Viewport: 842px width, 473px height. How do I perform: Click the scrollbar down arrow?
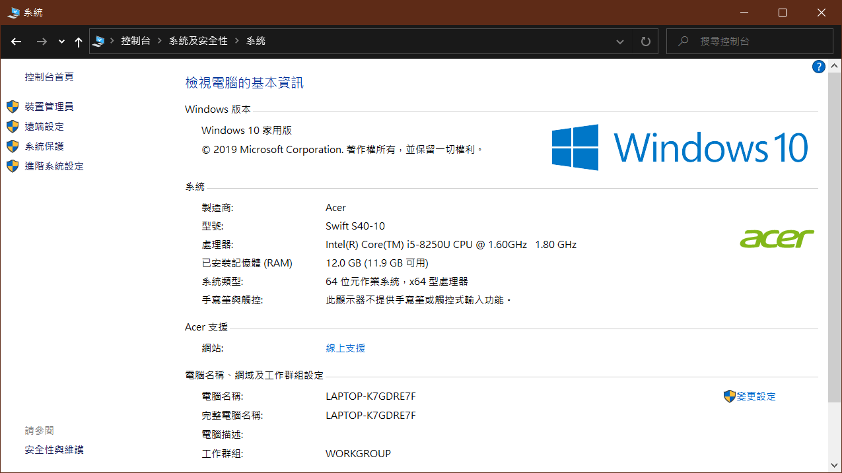click(x=835, y=466)
